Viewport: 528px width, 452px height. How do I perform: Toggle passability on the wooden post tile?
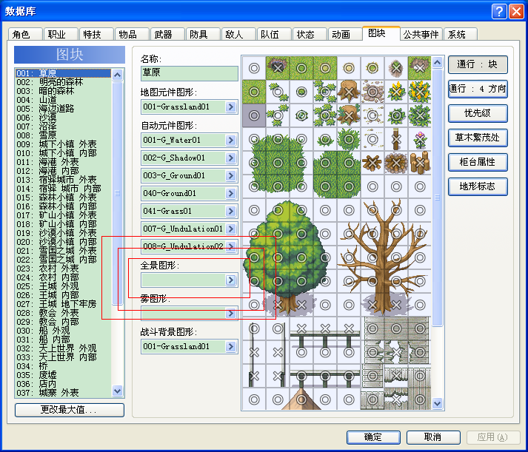click(x=396, y=139)
